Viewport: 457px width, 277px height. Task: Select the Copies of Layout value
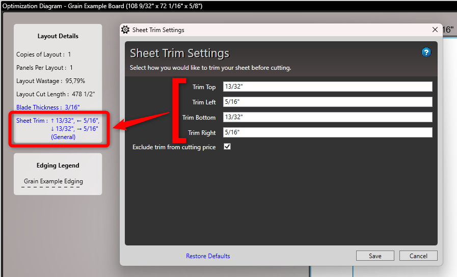(69, 54)
